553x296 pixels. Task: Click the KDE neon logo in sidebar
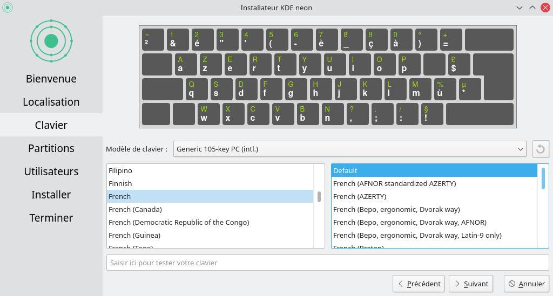tap(51, 41)
